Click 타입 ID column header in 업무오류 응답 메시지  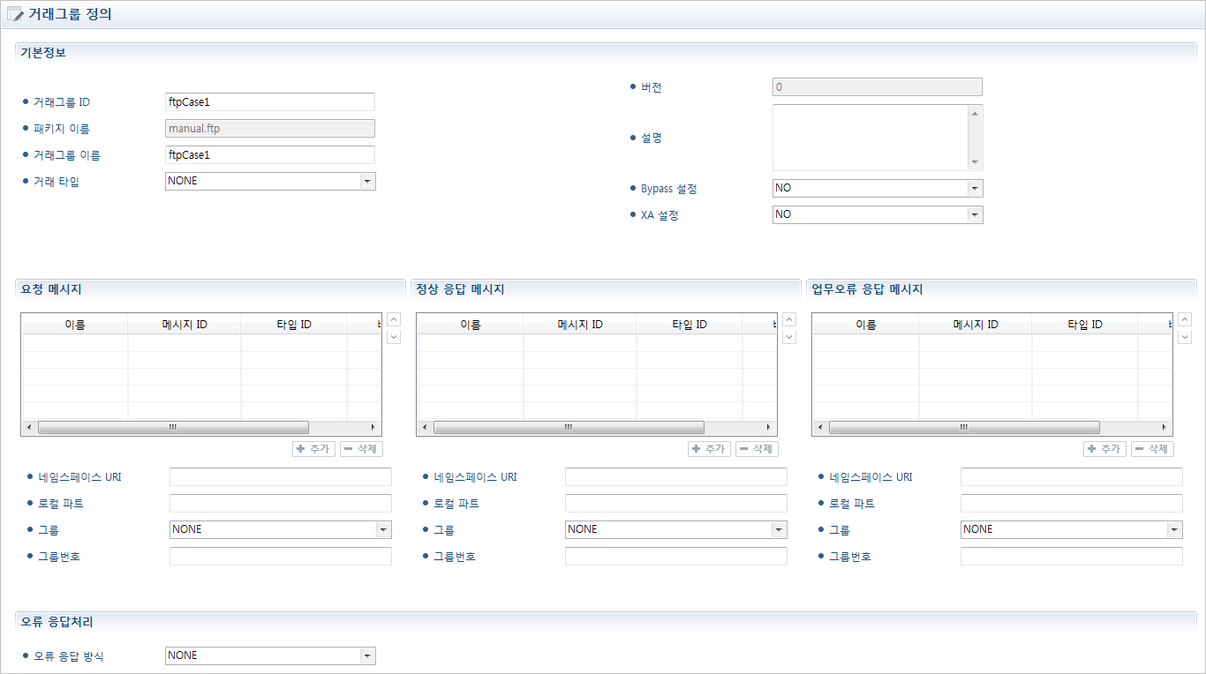point(1084,325)
